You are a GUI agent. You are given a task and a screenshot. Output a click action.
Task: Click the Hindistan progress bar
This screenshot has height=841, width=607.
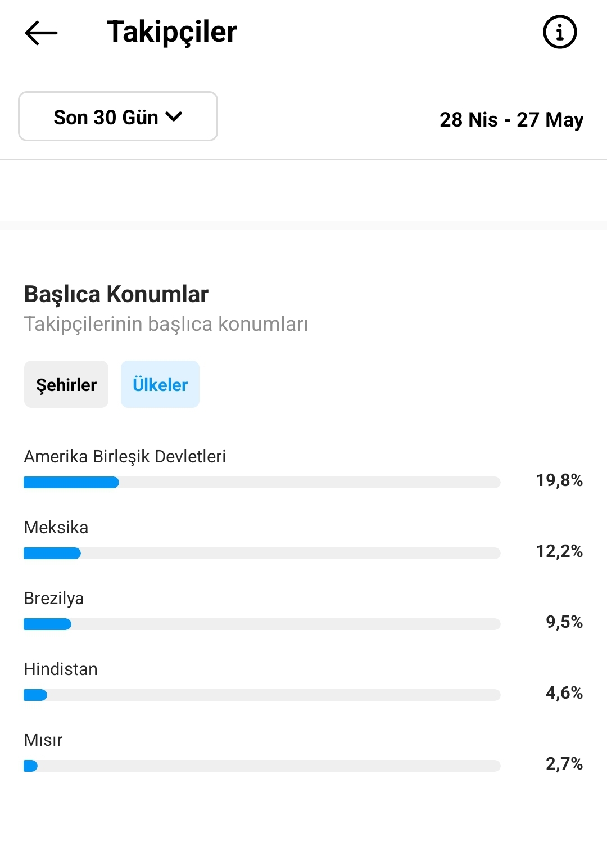pyautogui.click(x=262, y=695)
